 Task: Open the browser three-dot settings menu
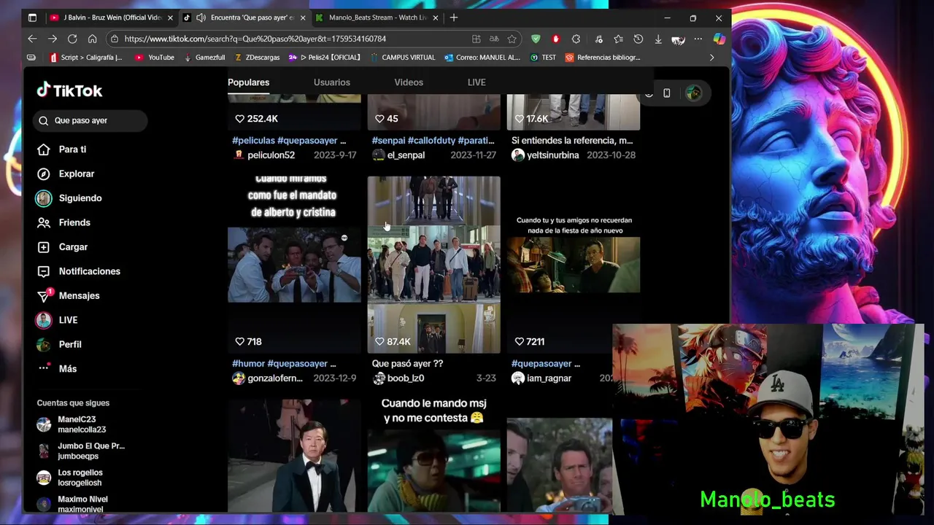698,39
